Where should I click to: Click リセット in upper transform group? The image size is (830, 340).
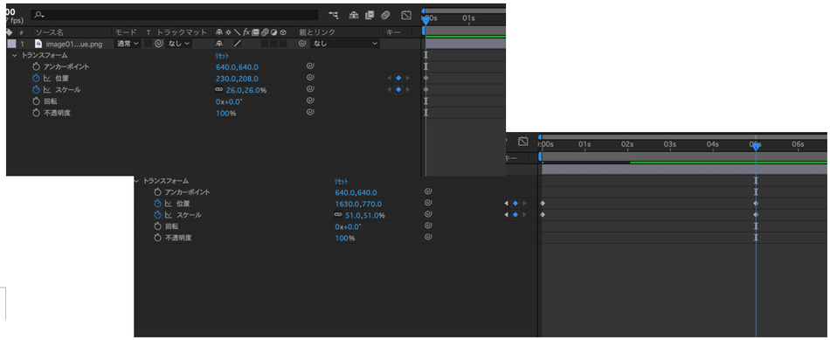point(222,55)
